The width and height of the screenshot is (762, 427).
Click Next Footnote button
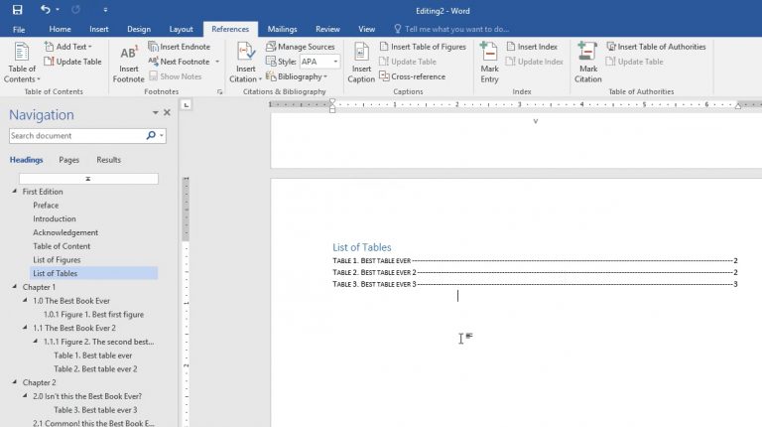click(180, 62)
